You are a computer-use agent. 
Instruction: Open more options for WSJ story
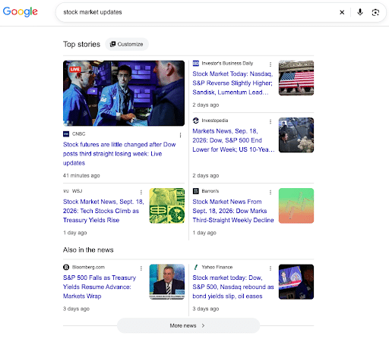(x=141, y=192)
